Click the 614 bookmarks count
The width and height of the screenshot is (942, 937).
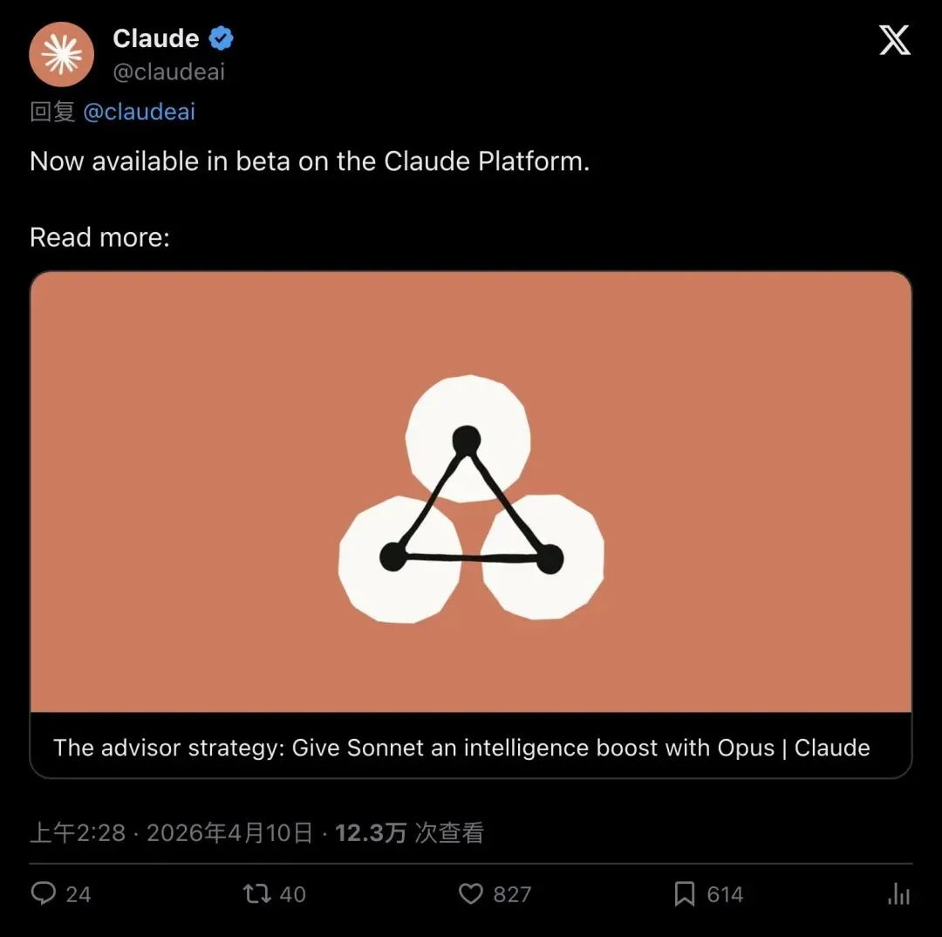(725, 894)
